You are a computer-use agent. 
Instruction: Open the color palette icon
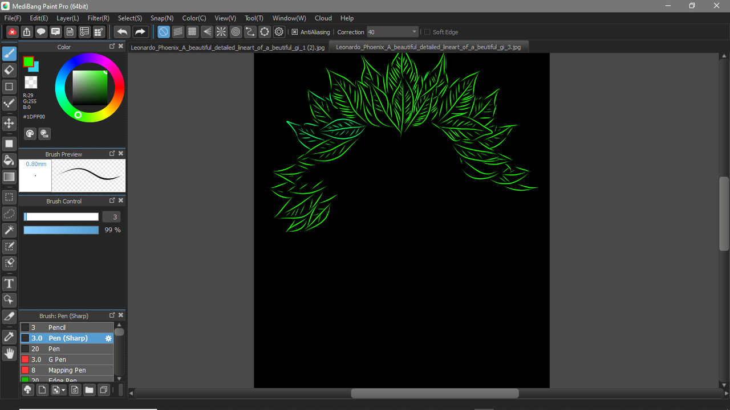point(30,134)
